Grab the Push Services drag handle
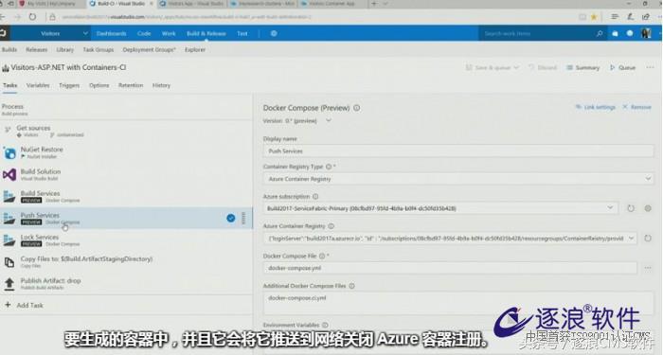The image size is (663, 355). tap(243, 218)
